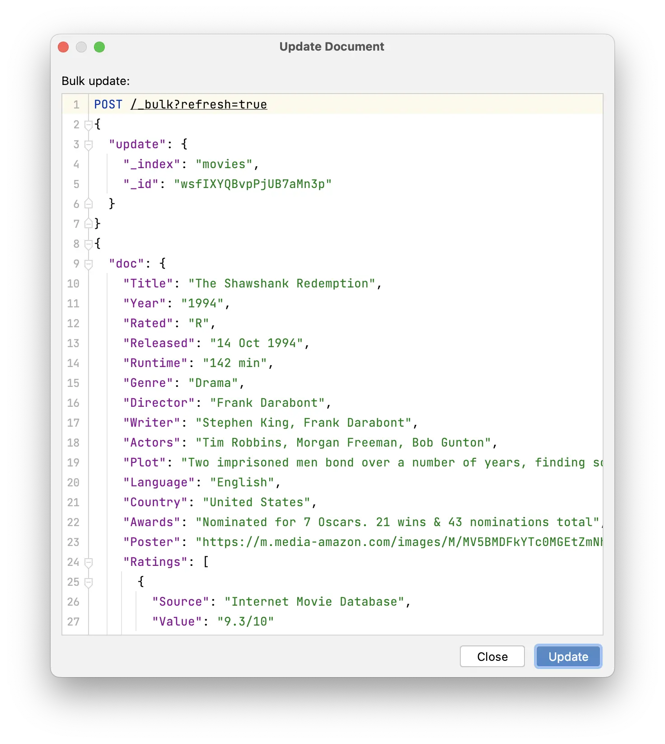Screen dimensions: 665x744
Task: Click the "Tim Robbins, Morgan Freeman, Bob Gunton" value
Action: pyautogui.click(x=343, y=443)
